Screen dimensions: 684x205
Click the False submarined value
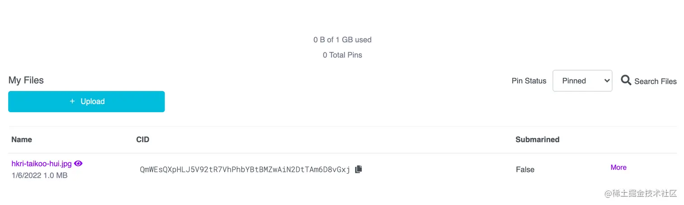coord(525,170)
